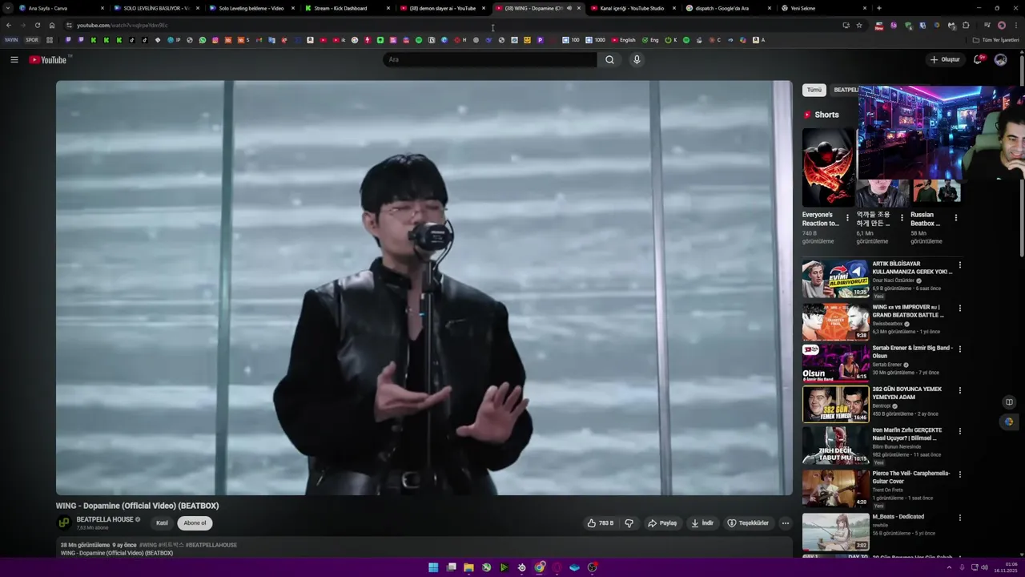This screenshot has height=577, width=1025.
Task: Open options for Everyone's Reaction short
Action: [x=847, y=217]
